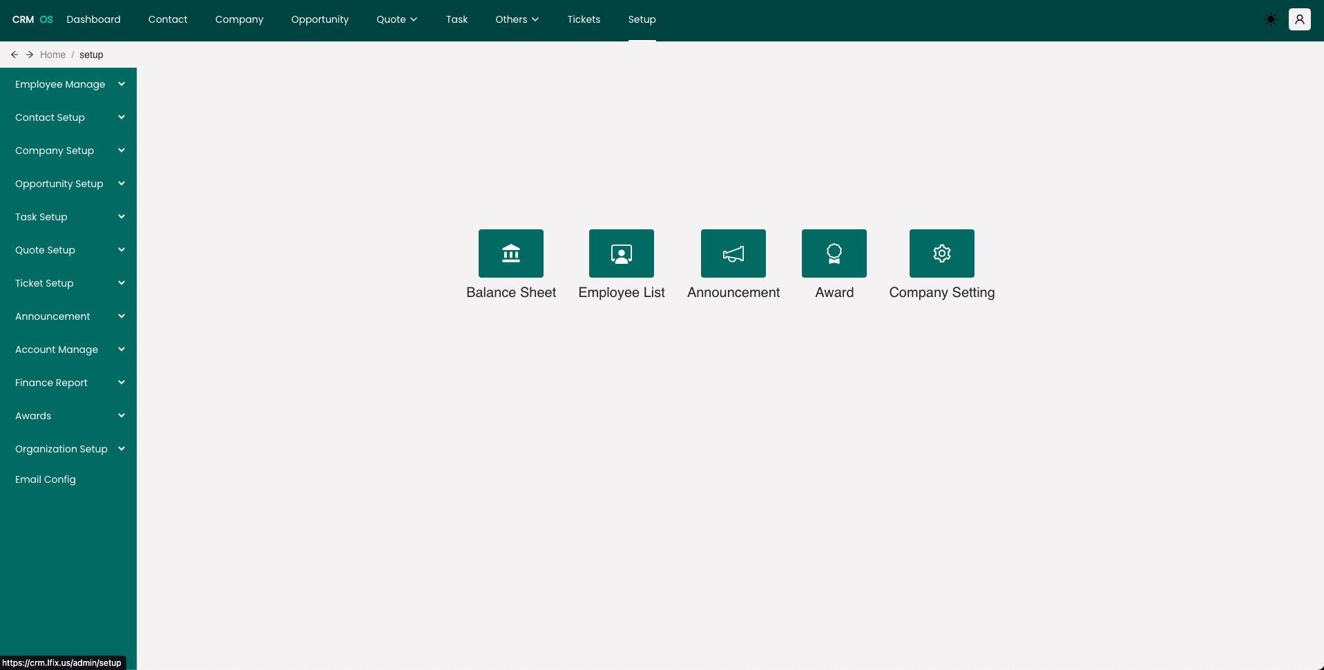
Task: Expand the Organization Setup section
Action: (68, 449)
